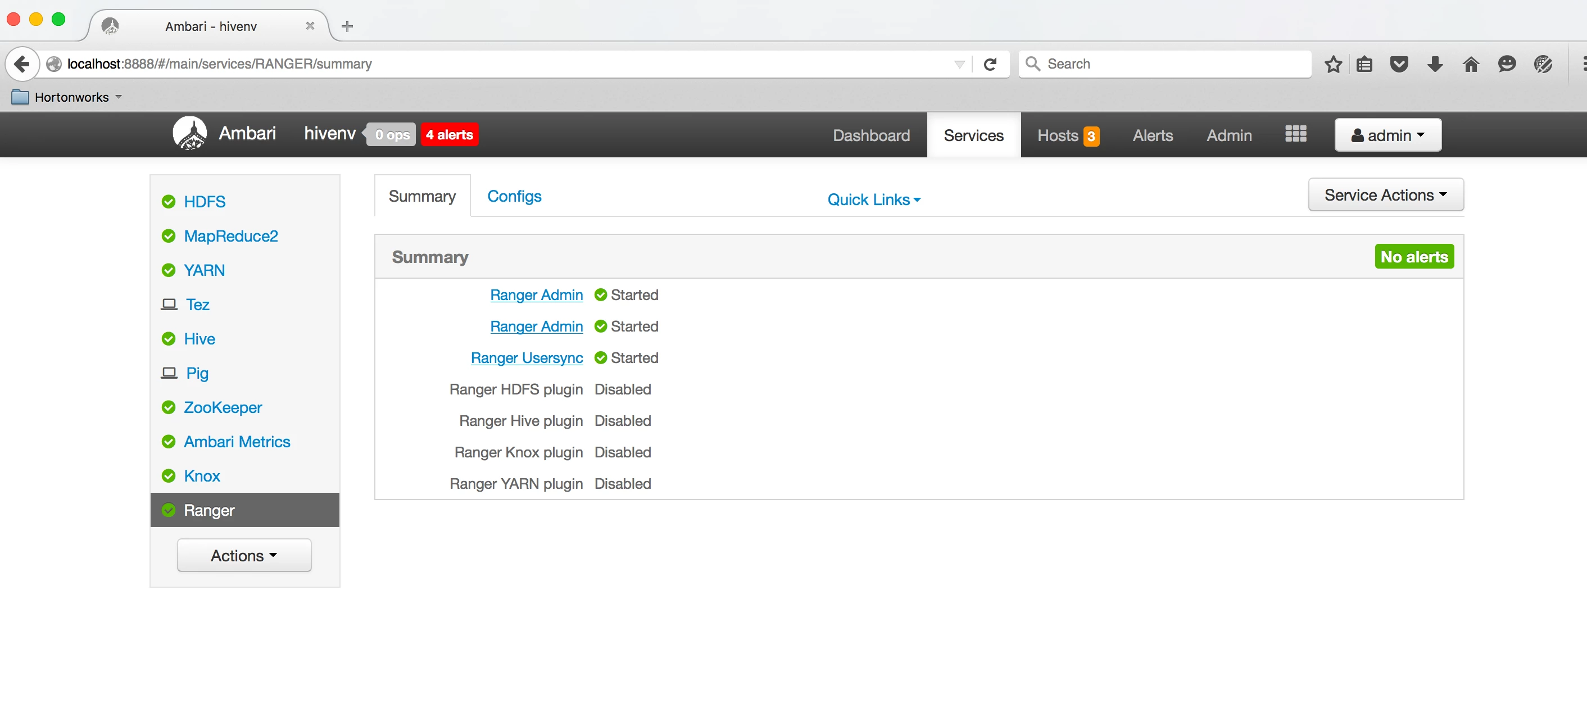Click the bookmark star icon
Image resolution: width=1587 pixels, height=717 pixels.
[x=1333, y=64]
